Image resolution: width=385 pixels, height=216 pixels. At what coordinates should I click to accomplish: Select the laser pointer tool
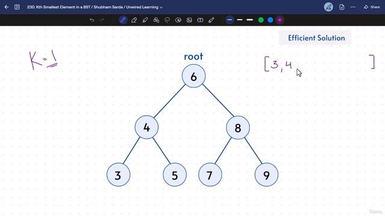pyautogui.click(x=211, y=20)
